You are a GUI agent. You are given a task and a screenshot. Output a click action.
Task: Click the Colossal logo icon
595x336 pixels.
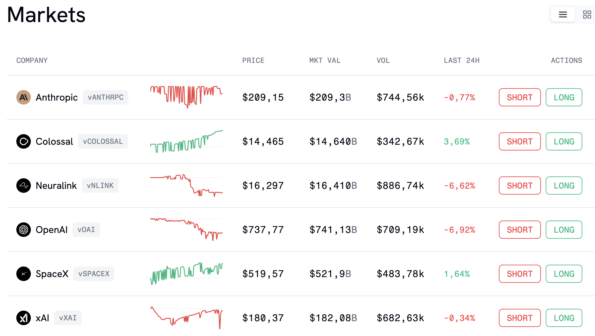click(x=24, y=141)
